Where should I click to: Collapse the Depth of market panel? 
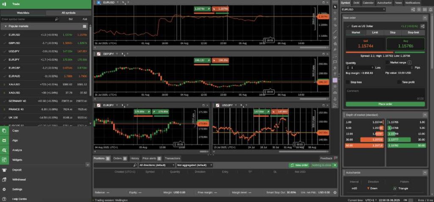(425, 115)
